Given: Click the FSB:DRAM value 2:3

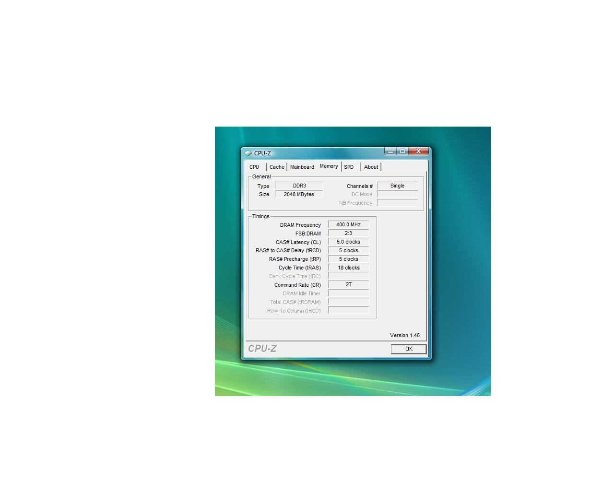Looking at the screenshot, I should click(x=348, y=233).
